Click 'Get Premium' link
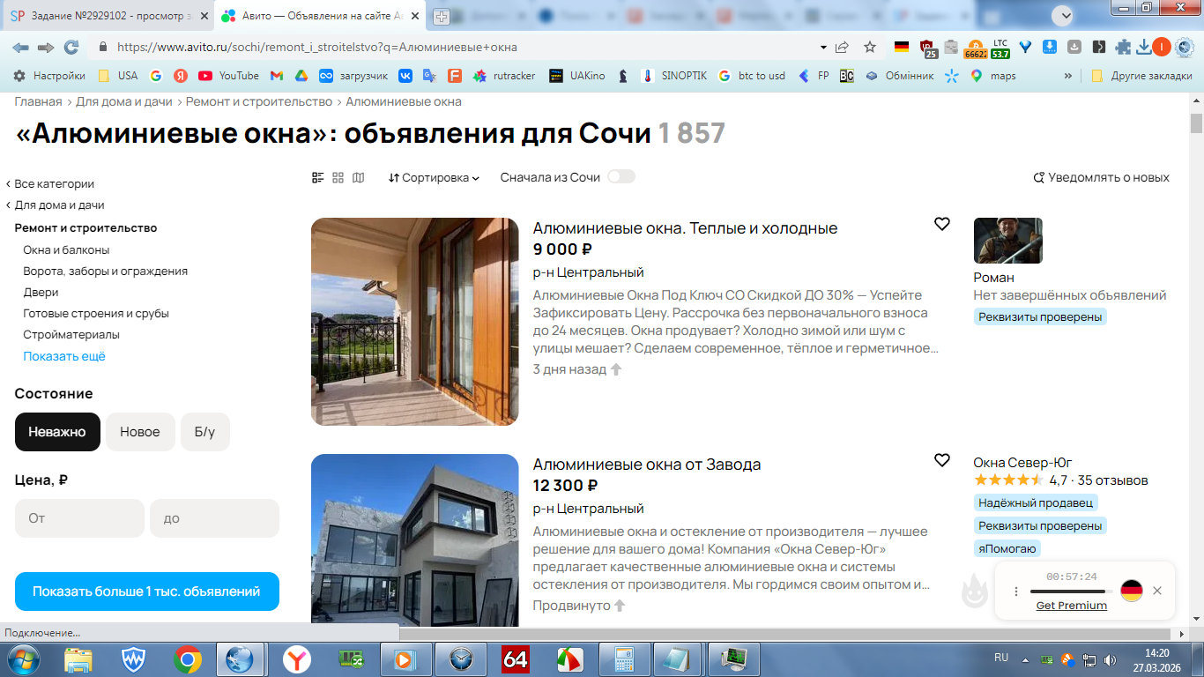Screen dimensions: 1204x677 (1071, 606)
